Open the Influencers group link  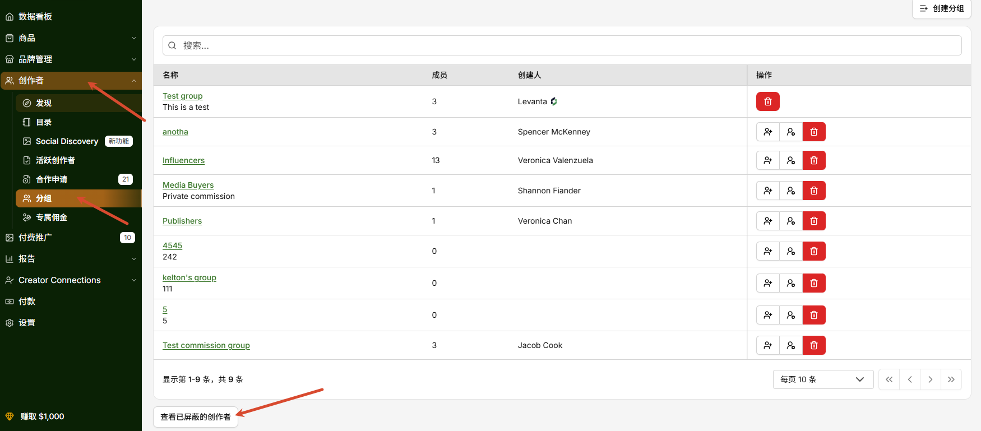click(x=183, y=160)
